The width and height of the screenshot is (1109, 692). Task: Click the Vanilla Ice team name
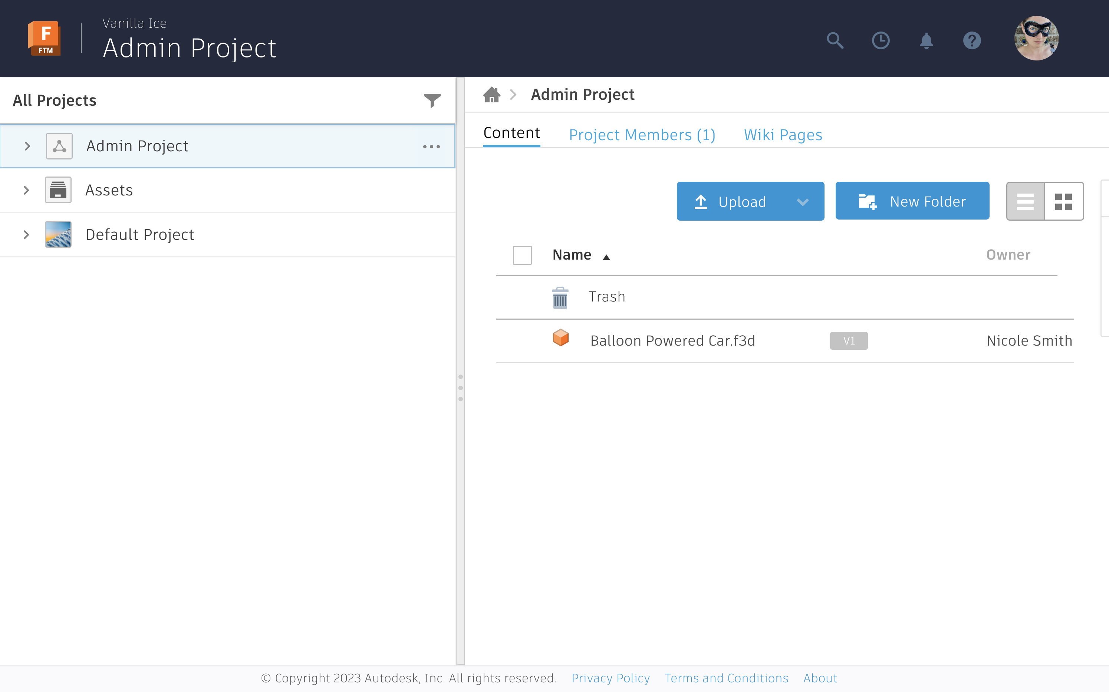(135, 23)
